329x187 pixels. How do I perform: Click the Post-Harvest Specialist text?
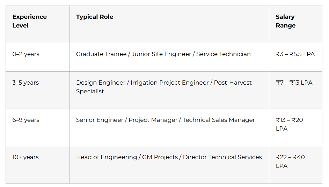[164, 87]
